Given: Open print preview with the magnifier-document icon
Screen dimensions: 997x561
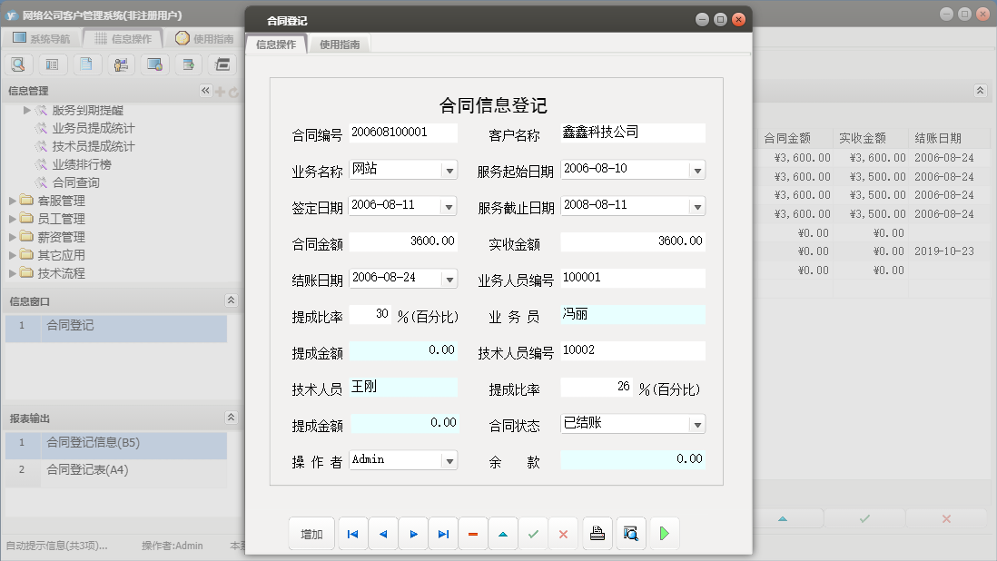Looking at the screenshot, I should 630,534.
